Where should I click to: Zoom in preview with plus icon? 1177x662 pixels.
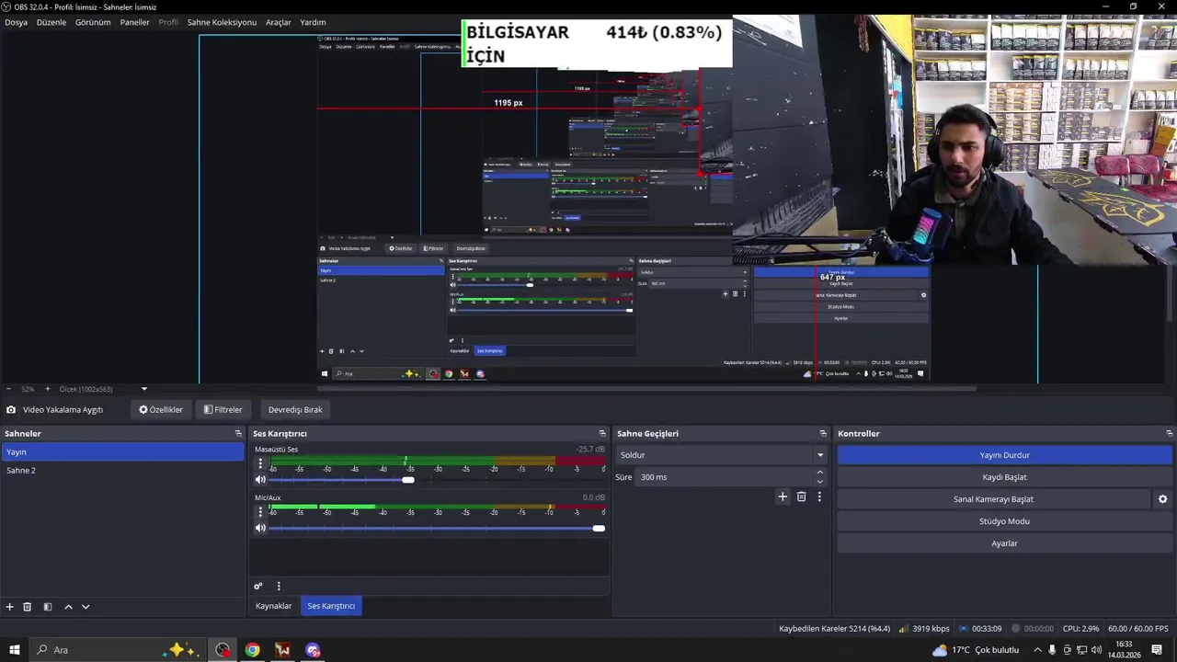[x=48, y=389]
